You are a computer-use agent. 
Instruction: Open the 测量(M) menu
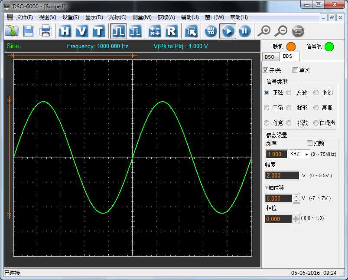[x=142, y=17]
